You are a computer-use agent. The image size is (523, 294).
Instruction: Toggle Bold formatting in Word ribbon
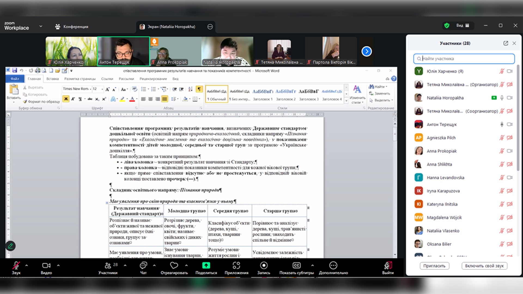pyautogui.click(x=66, y=99)
